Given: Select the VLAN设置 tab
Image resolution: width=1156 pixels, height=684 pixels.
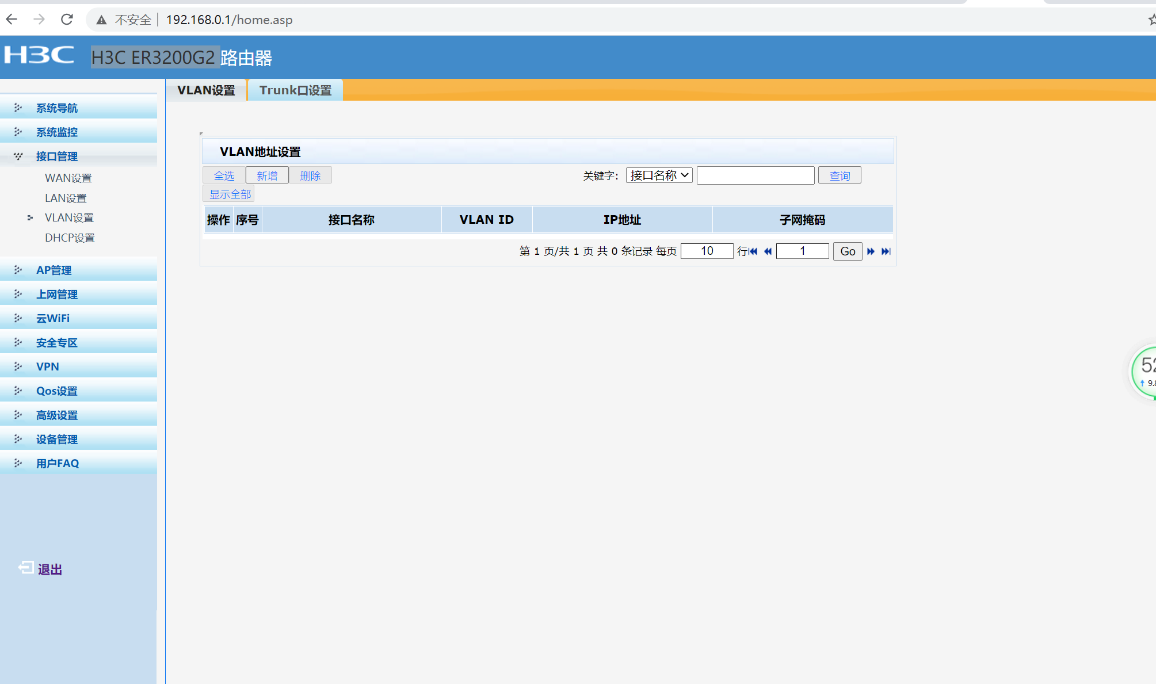Looking at the screenshot, I should coord(206,90).
